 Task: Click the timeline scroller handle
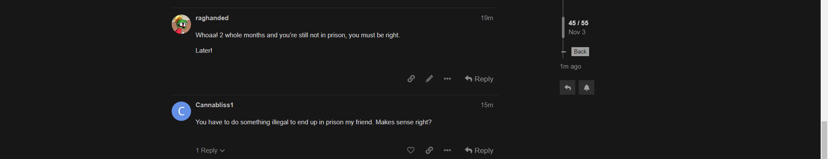coord(563,27)
